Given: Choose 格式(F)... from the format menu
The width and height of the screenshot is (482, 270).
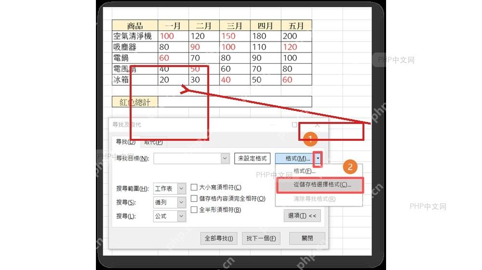Looking at the screenshot, I should (304, 171).
